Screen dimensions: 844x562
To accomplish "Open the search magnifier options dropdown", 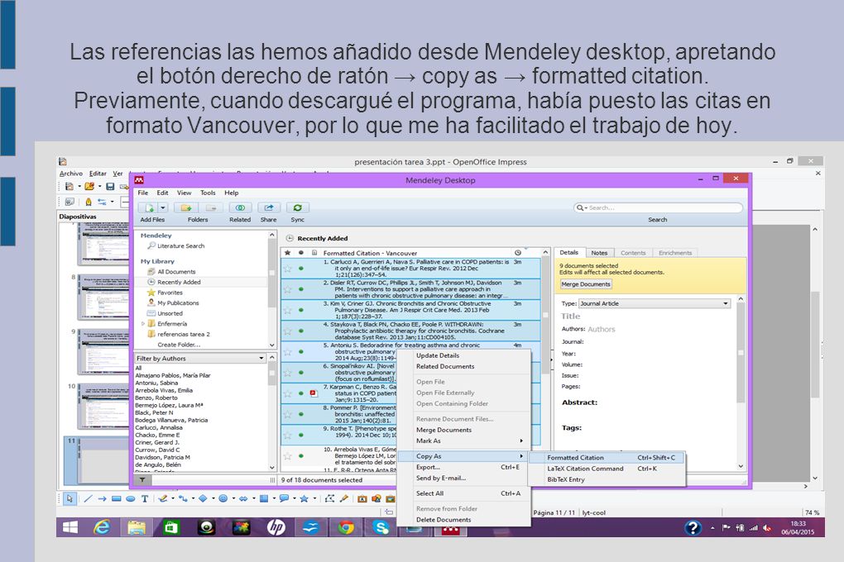I will pyautogui.click(x=582, y=207).
